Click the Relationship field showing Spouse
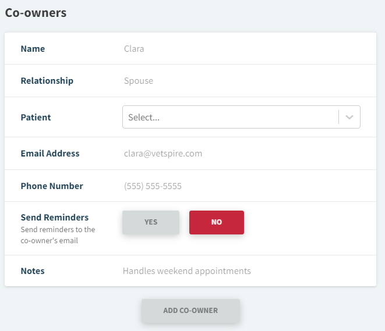This screenshot has height=331, width=385. pos(139,81)
